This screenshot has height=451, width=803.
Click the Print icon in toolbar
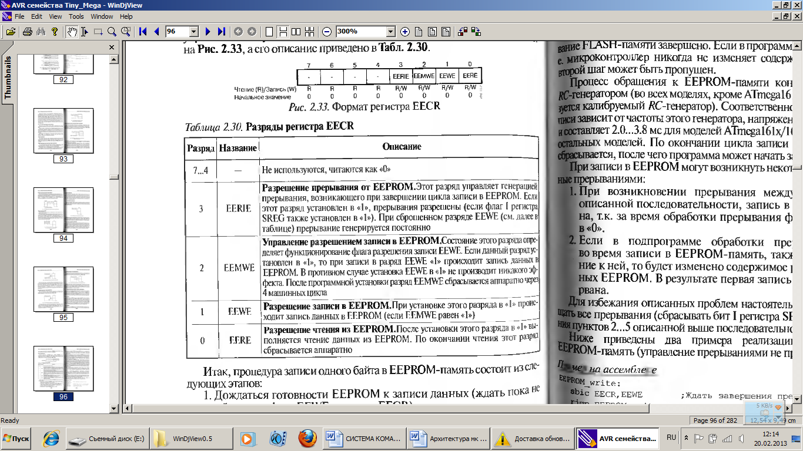[x=27, y=32]
